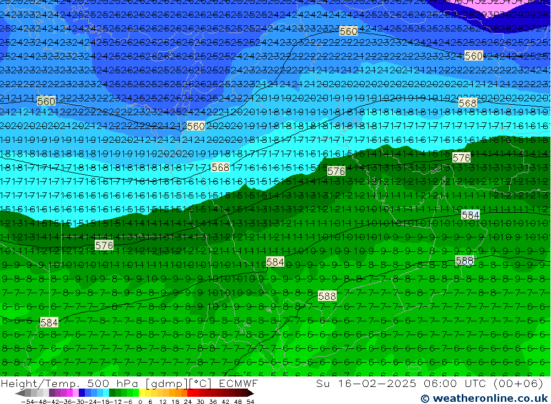
Task: Click the dark blue swatch in the legend
Action: 82,393
